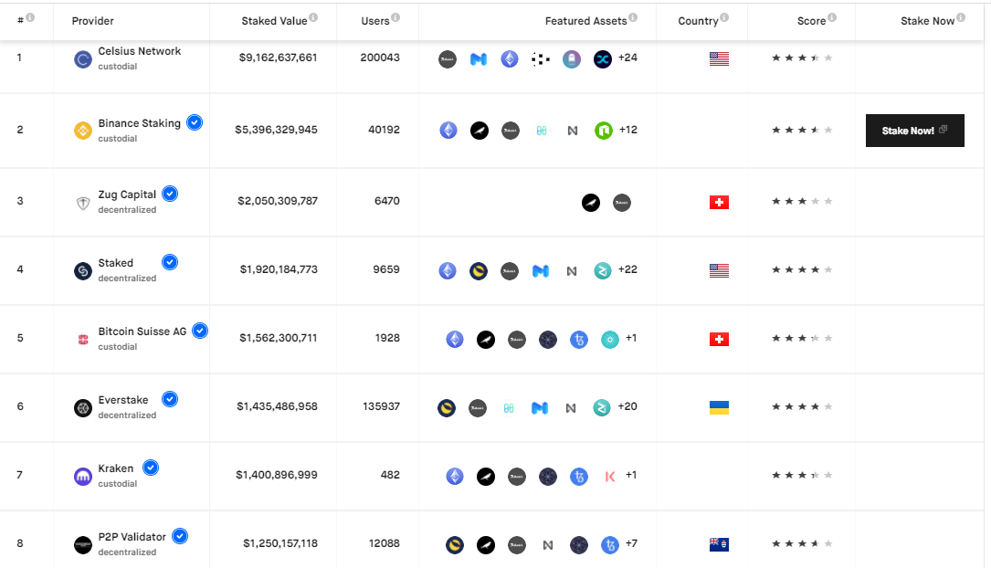Click the star rating for Staked
This screenshot has width=991, height=568.
click(802, 269)
